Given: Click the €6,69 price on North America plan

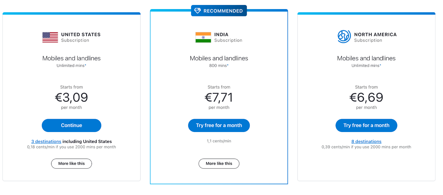Looking at the screenshot, I should click(x=366, y=97).
